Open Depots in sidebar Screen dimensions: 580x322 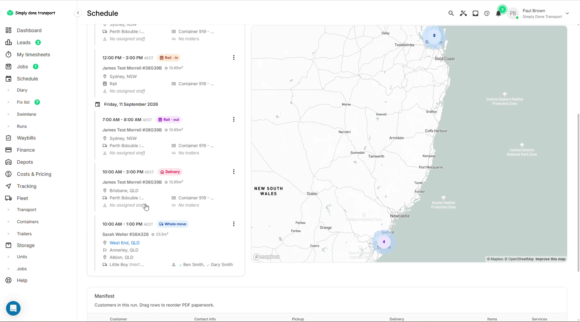(x=25, y=162)
